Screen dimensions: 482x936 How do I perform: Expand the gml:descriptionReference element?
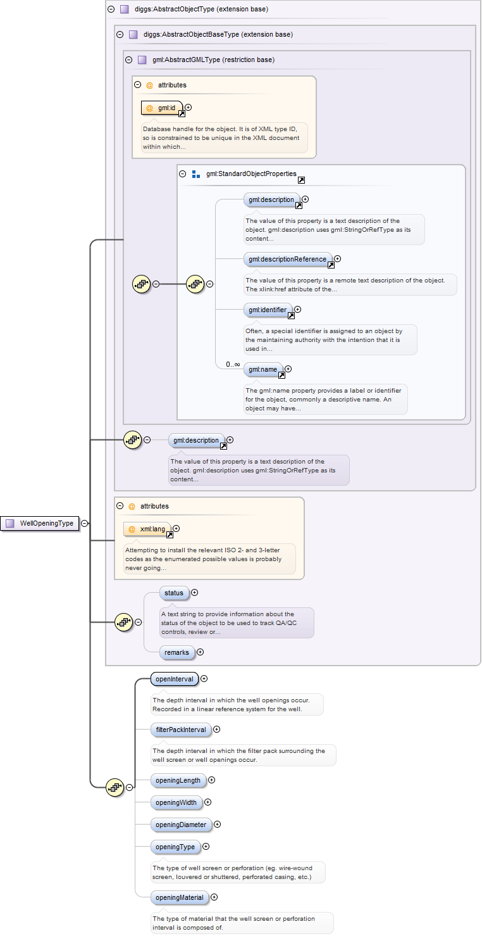tap(337, 258)
